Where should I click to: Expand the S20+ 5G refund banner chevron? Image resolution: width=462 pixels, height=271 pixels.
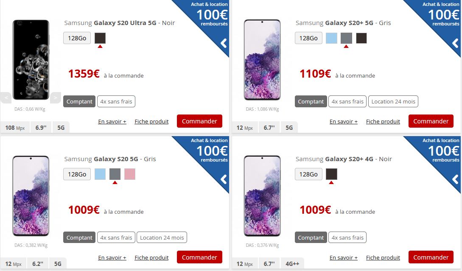pos(456,43)
